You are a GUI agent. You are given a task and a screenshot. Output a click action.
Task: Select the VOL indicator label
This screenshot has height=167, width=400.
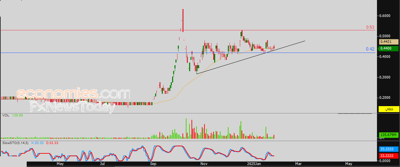(6, 115)
